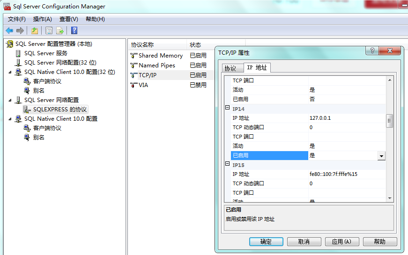Image resolution: width=408 pixels, height=255 pixels.
Task: Click the question mark button in TCP/IP 属性 dialog
Action: [372, 51]
